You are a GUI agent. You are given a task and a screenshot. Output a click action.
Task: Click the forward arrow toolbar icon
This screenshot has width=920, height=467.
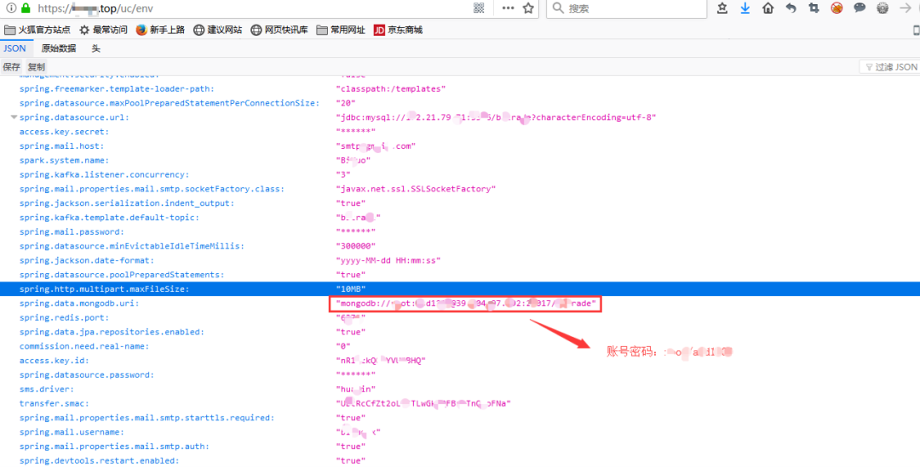click(x=906, y=9)
